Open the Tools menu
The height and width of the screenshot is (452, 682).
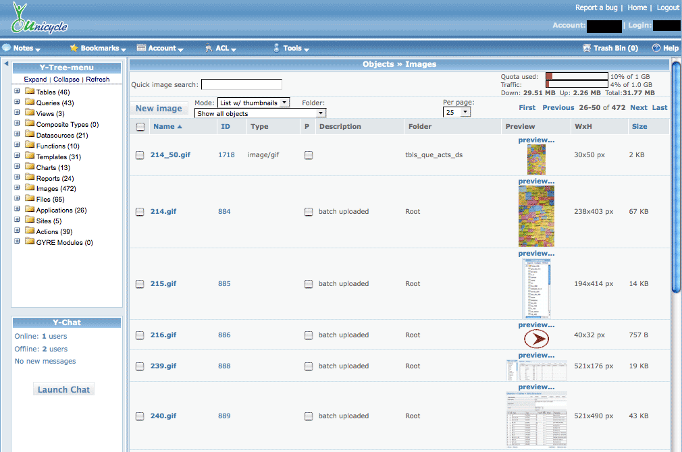(x=292, y=49)
